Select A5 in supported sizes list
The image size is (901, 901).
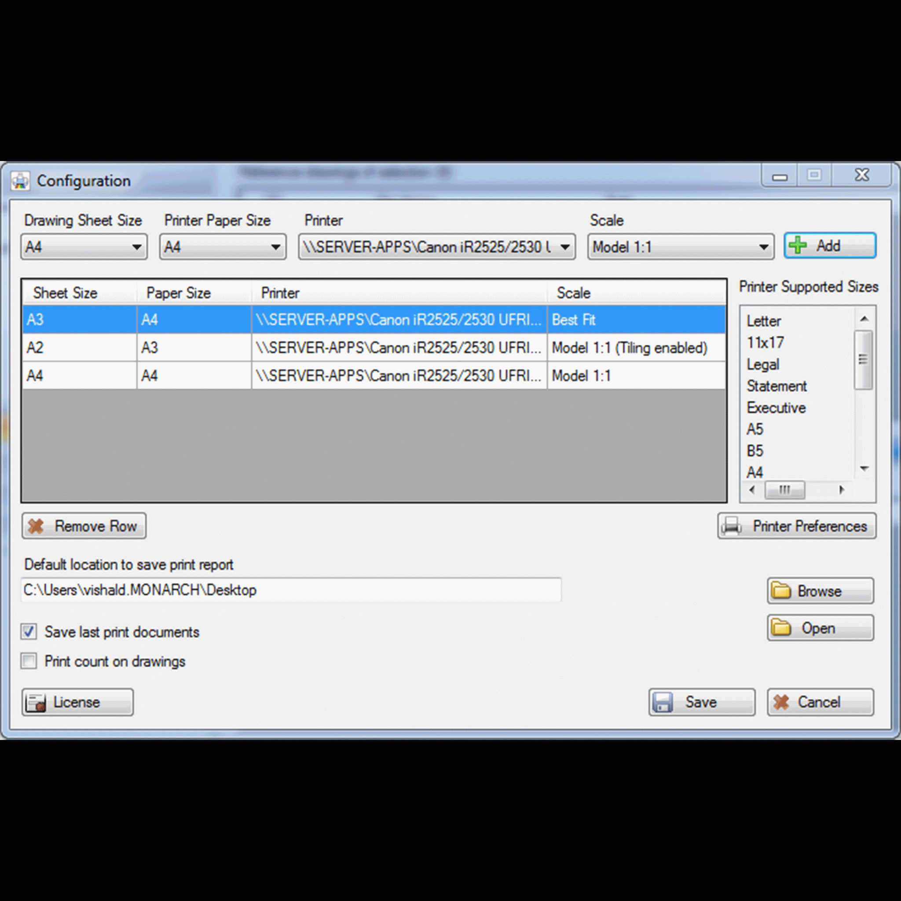click(x=755, y=429)
